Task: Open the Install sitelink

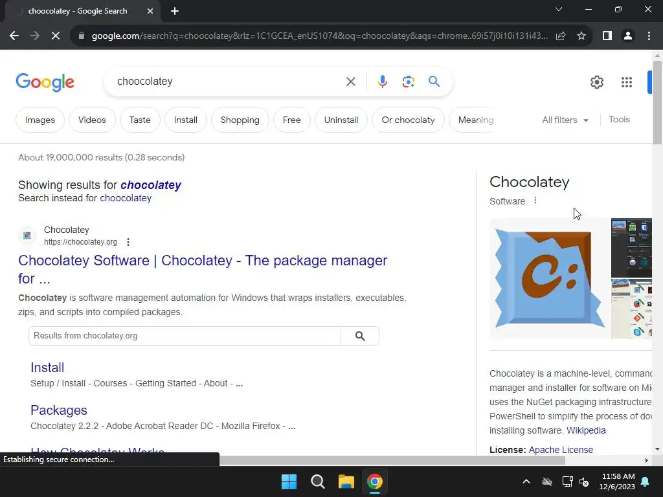Action: pyautogui.click(x=47, y=368)
